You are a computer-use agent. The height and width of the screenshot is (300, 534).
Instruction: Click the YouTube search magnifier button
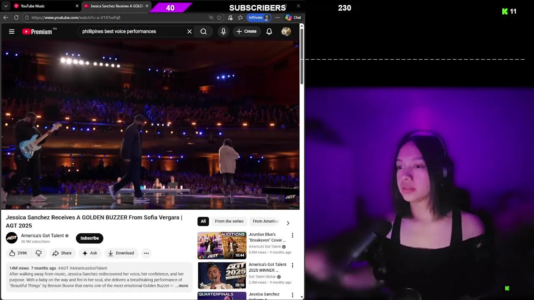click(204, 31)
